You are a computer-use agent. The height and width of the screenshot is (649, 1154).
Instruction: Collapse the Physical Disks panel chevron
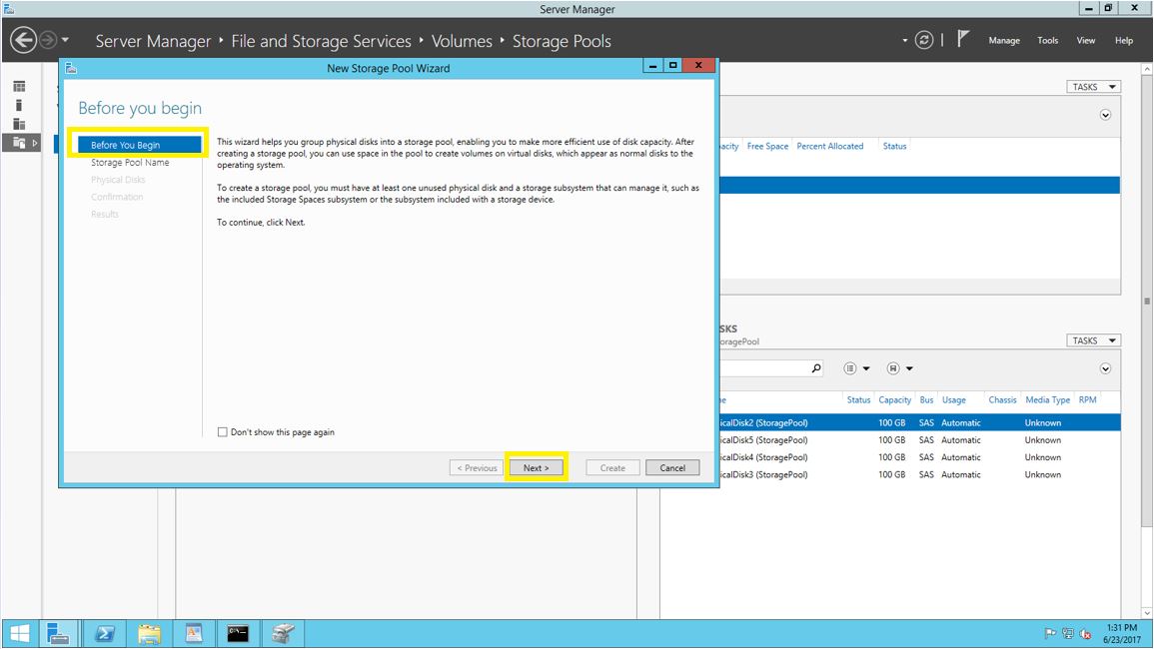click(1105, 369)
